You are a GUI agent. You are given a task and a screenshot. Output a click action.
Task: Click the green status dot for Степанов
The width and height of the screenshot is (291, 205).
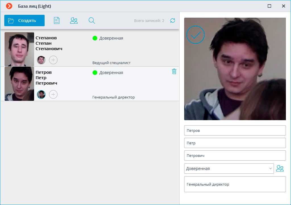coord(95,38)
